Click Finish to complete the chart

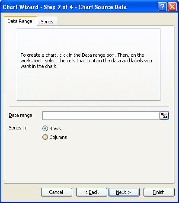pos(159,192)
